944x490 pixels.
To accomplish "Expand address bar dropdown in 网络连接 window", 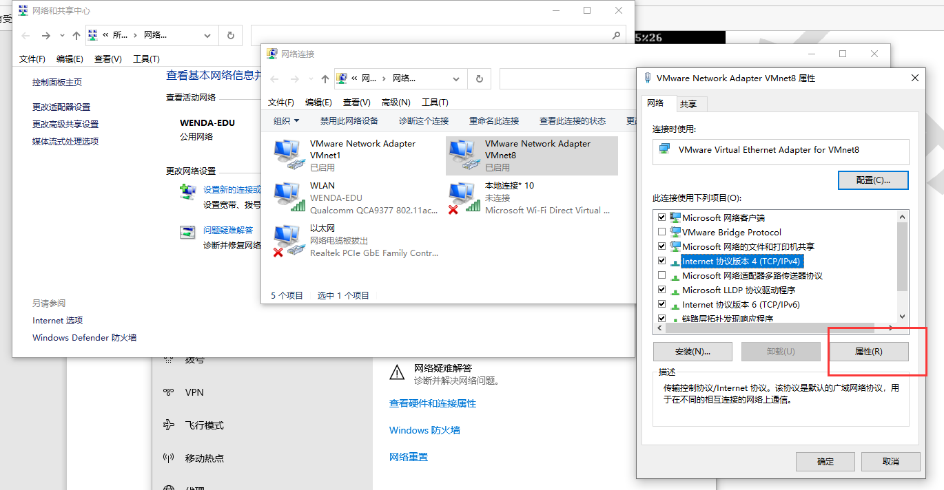I will point(458,78).
